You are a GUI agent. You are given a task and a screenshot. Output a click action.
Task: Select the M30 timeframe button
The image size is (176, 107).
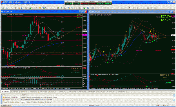[x=108, y=8]
